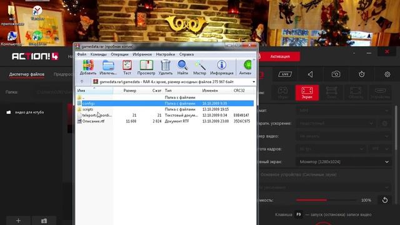Open the Яндекс browser desktop icon

coord(37,13)
